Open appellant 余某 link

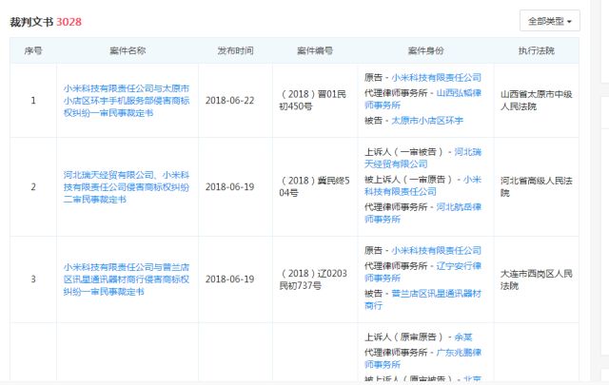point(463,337)
